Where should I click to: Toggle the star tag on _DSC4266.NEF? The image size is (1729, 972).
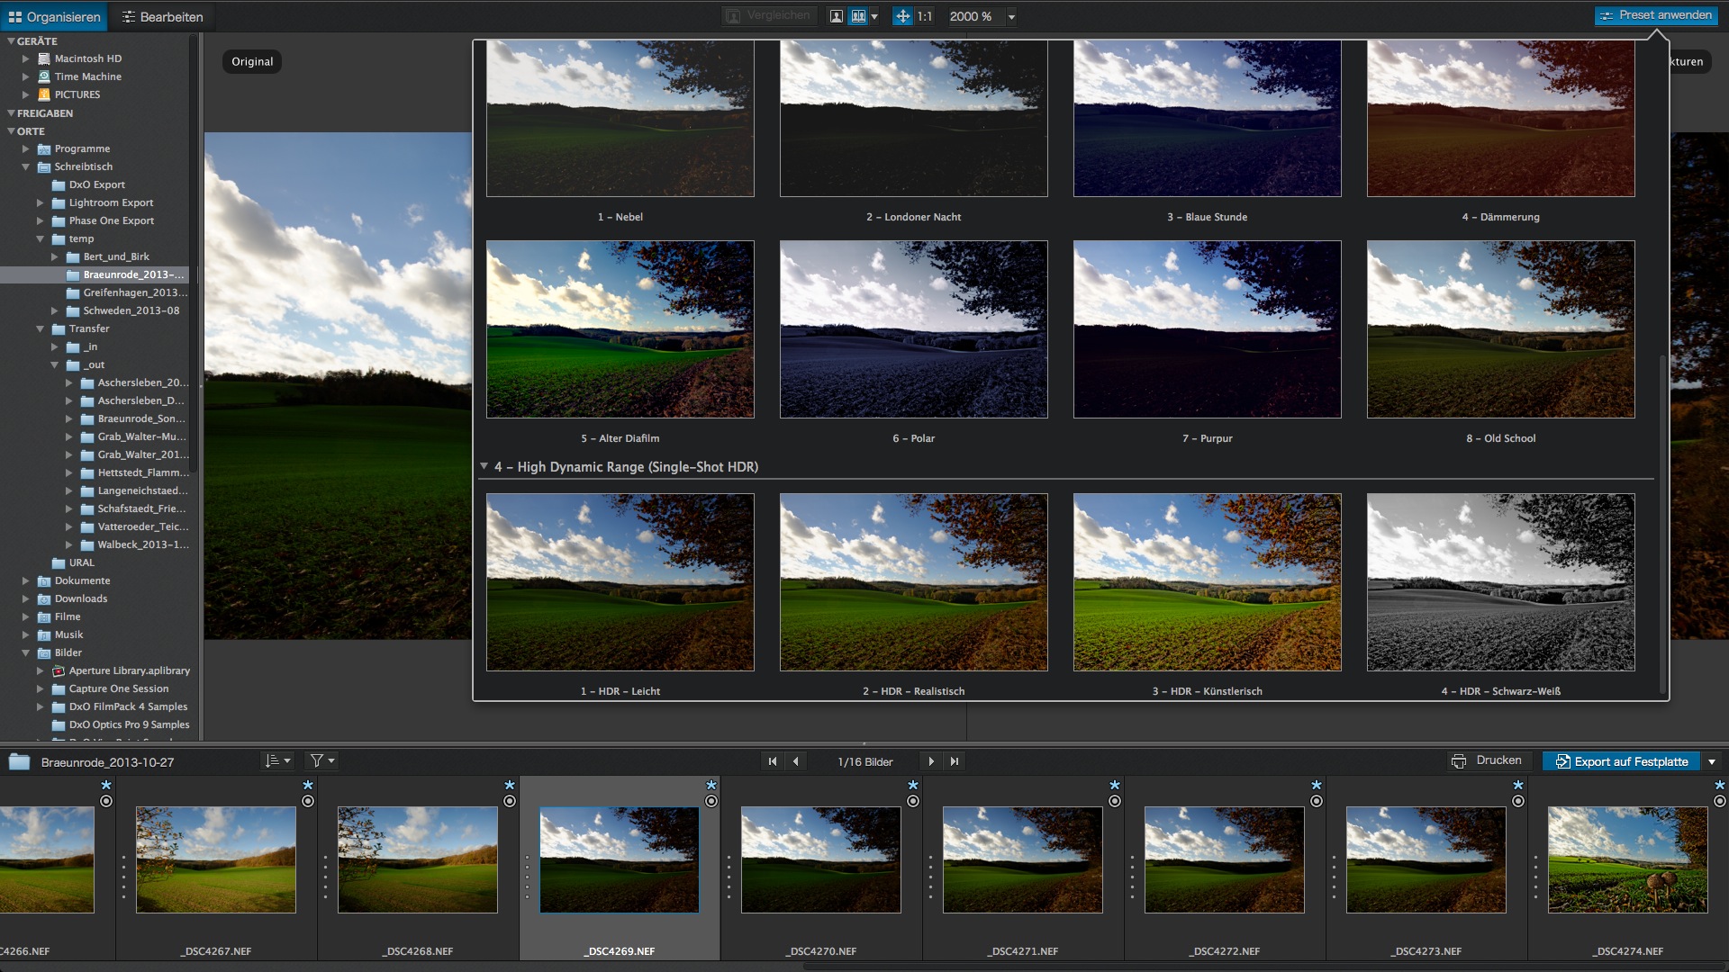106,786
